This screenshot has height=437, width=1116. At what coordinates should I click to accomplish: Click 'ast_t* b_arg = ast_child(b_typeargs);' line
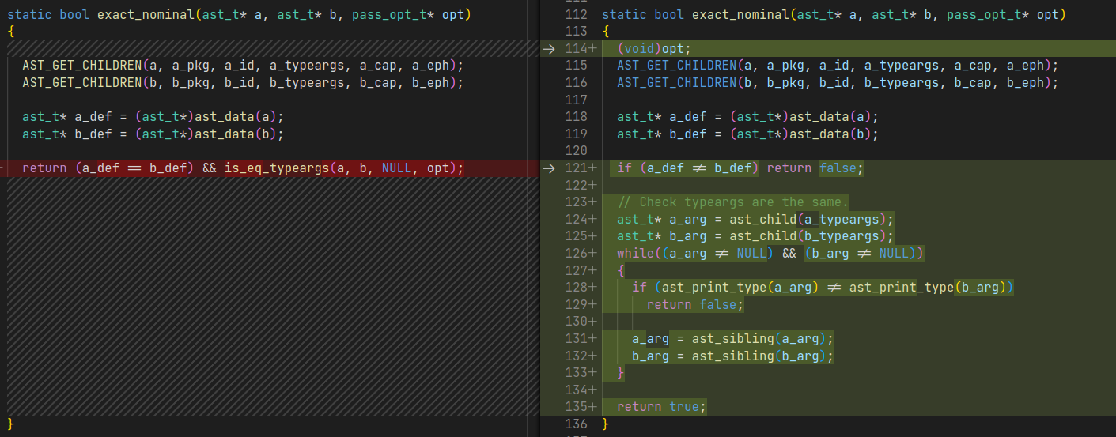tap(755, 236)
